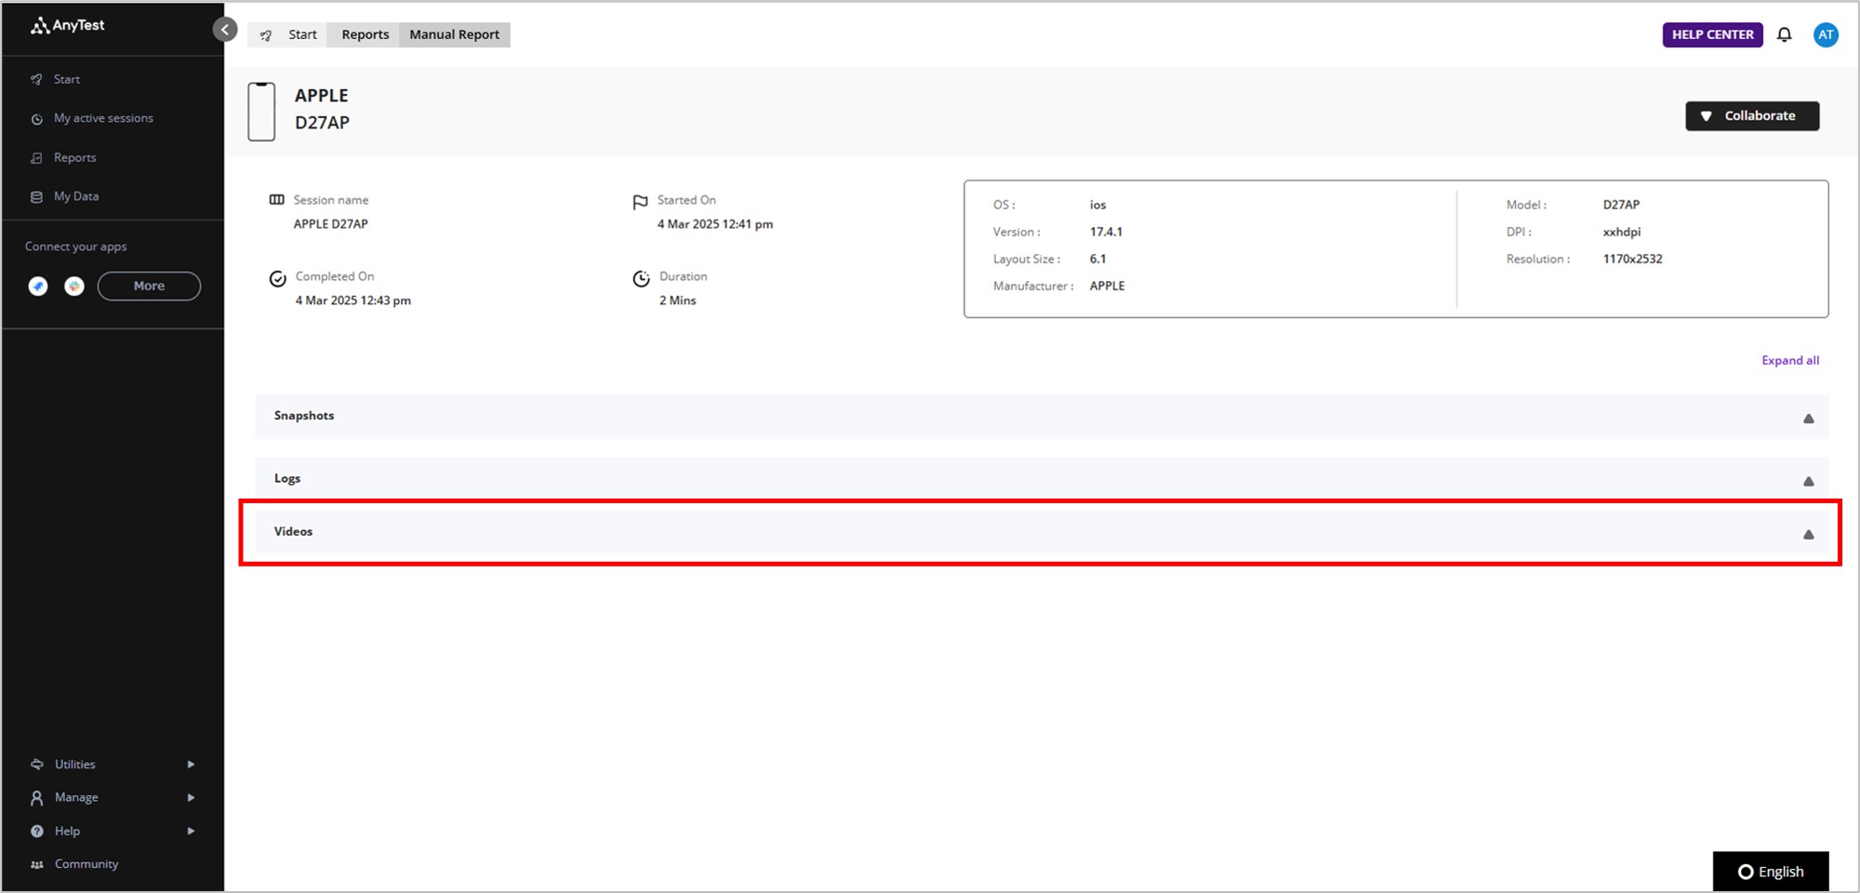Open notifications bell
The height and width of the screenshot is (893, 1860).
[1784, 35]
